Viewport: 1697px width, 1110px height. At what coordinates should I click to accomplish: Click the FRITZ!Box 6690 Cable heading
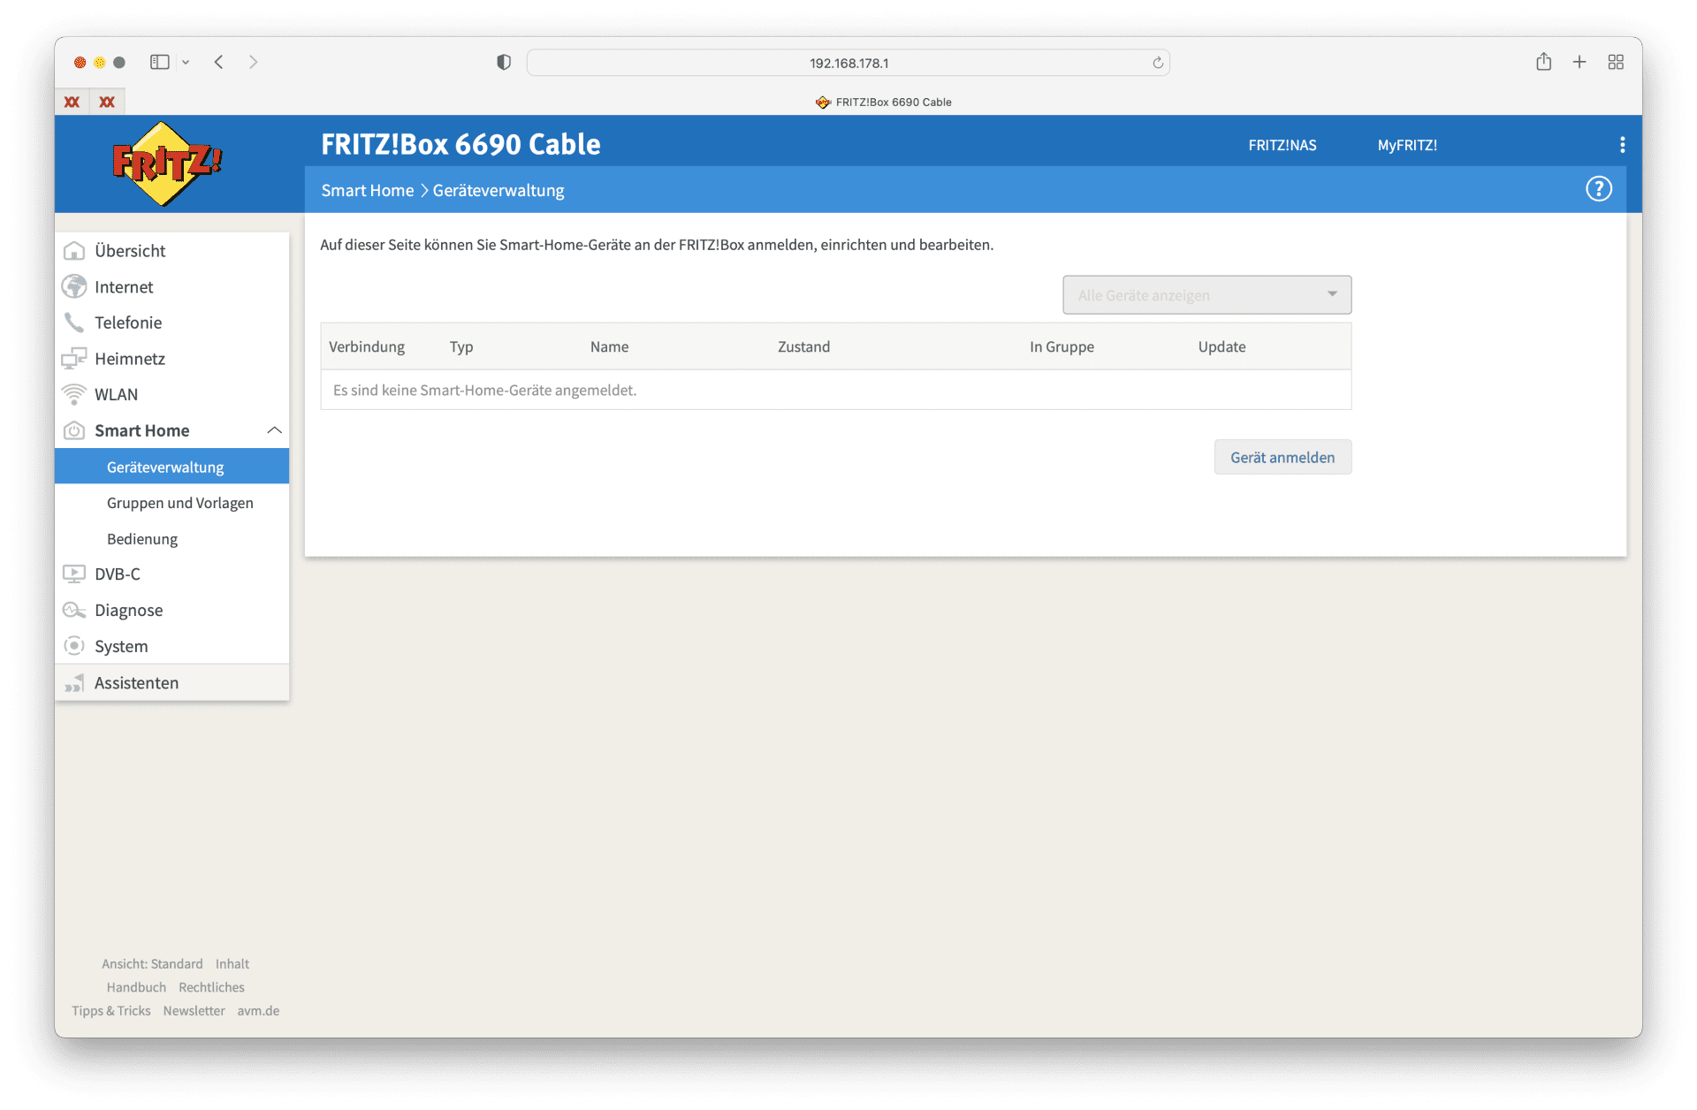(x=460, y=144)
